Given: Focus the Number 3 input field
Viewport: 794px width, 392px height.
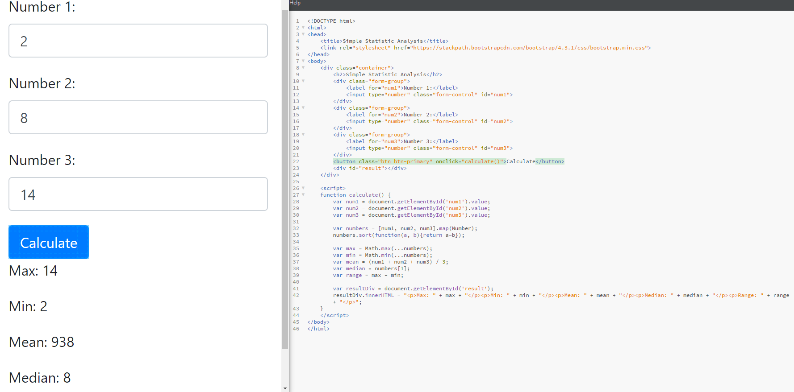Looking at the screenshot, I should click(138, 194).
